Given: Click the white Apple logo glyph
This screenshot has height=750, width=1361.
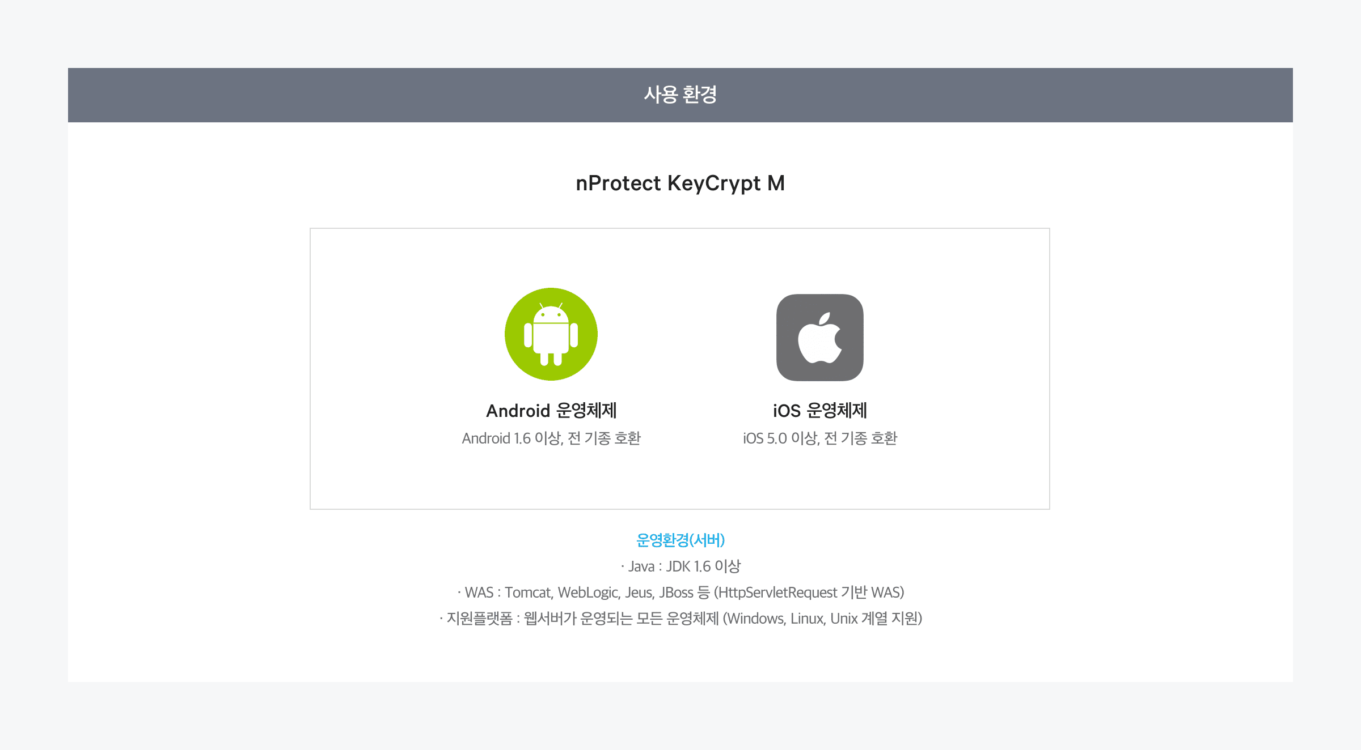Looking at the screenshot, I should 820,338.
